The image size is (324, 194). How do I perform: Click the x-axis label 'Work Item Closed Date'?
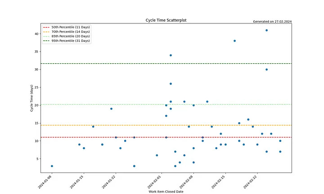pyautogui.click(x=166, y=191)
